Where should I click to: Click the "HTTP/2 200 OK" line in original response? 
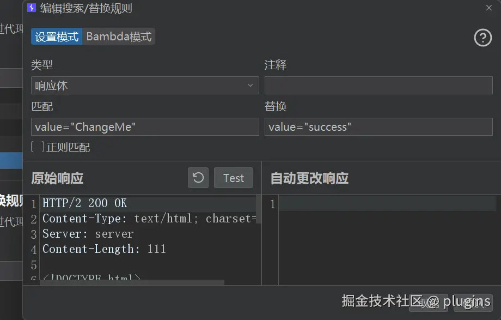84,203
